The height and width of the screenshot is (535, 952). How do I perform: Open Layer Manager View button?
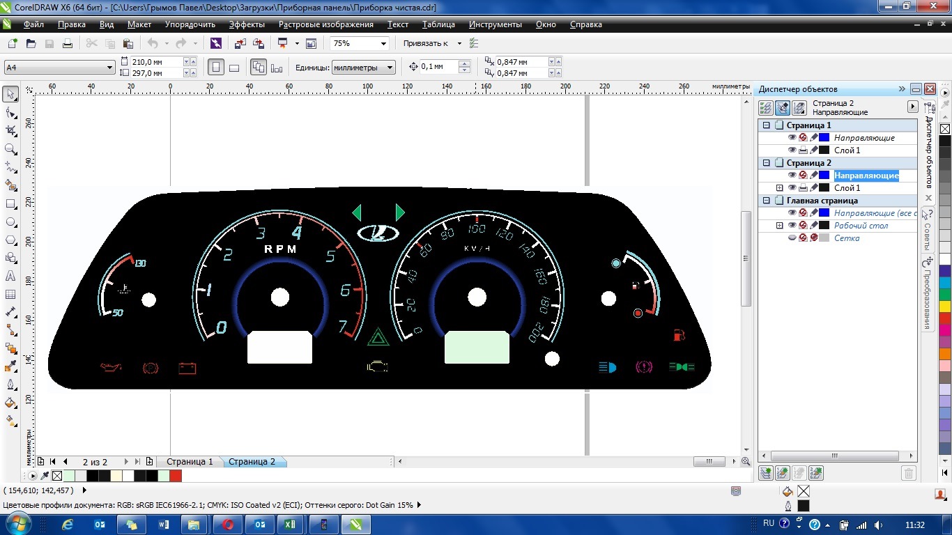pyautogui.click(x=799, y=108)
